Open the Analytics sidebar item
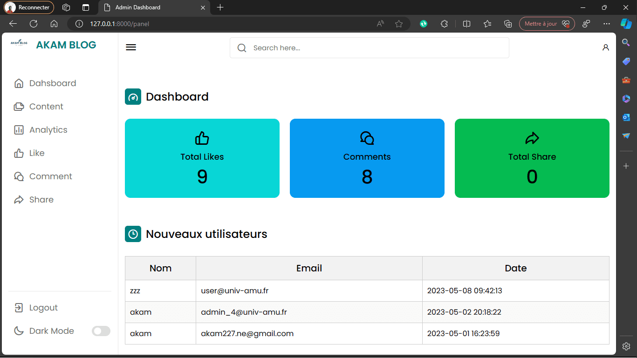The height and width of the screenshot is (358, 637). point(41,130)
